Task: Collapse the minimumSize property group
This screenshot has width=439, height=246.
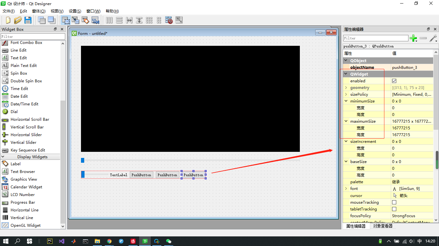Action: tap(346, 101)
